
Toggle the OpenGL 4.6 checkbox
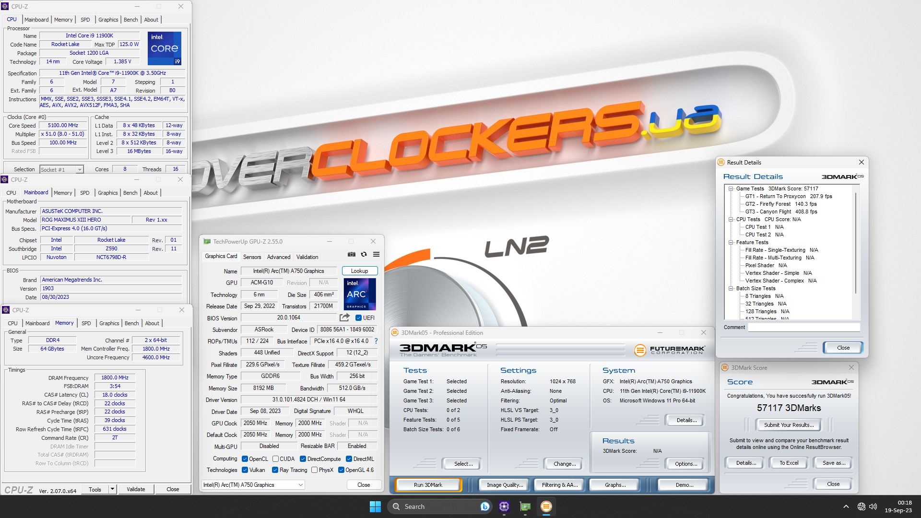[341, 470]
